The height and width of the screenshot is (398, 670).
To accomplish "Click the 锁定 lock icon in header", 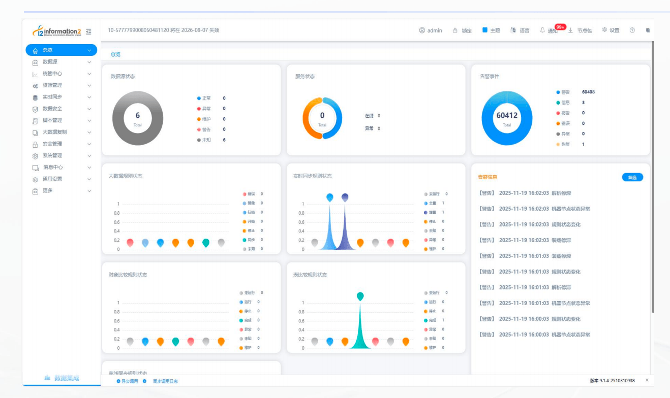I will point(455,30).
